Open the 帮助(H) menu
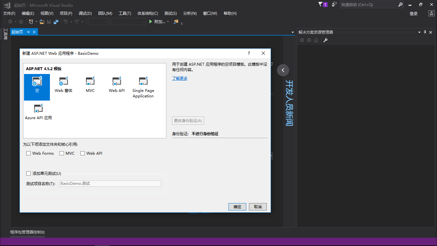 click(230, 13)
